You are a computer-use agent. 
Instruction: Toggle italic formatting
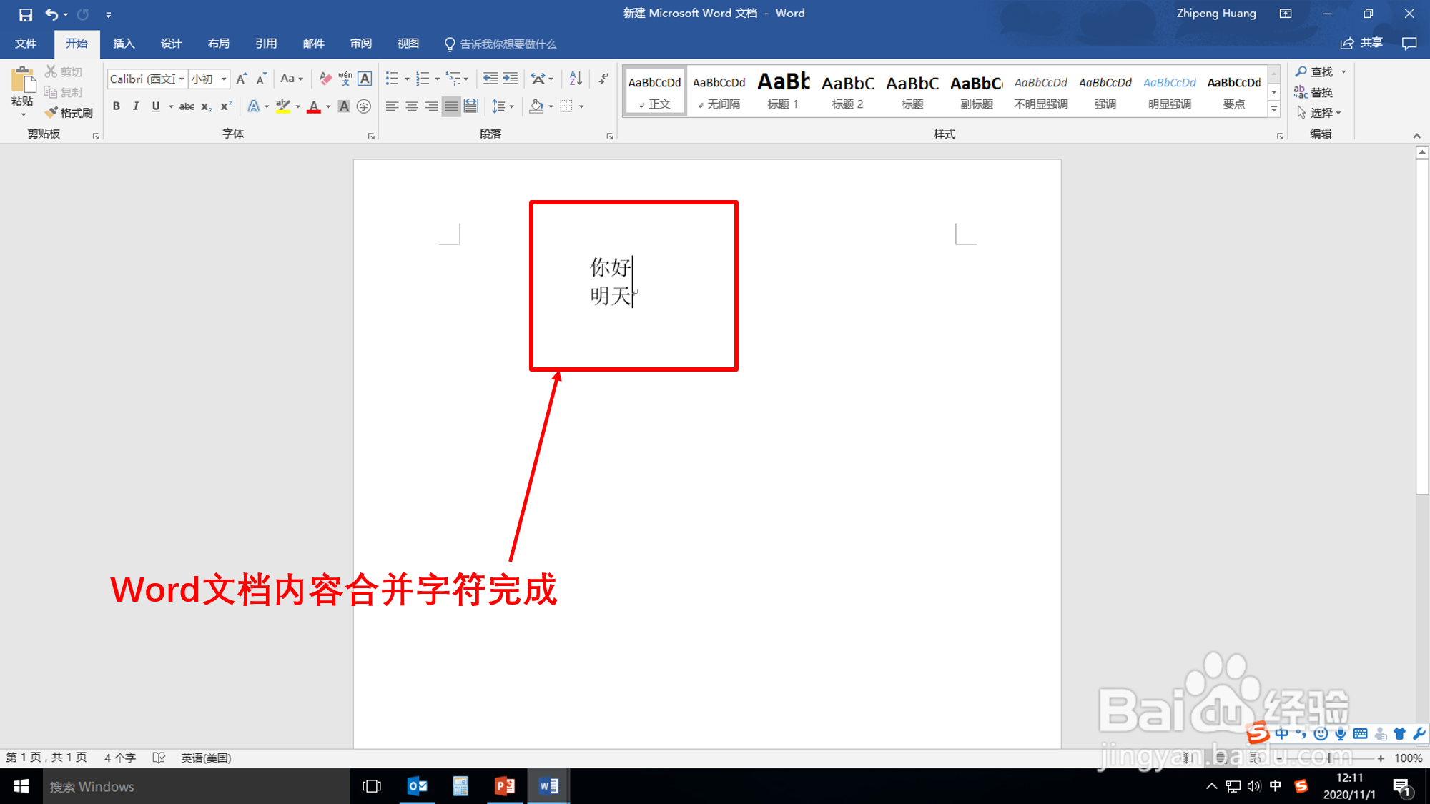tap(136, 106)
